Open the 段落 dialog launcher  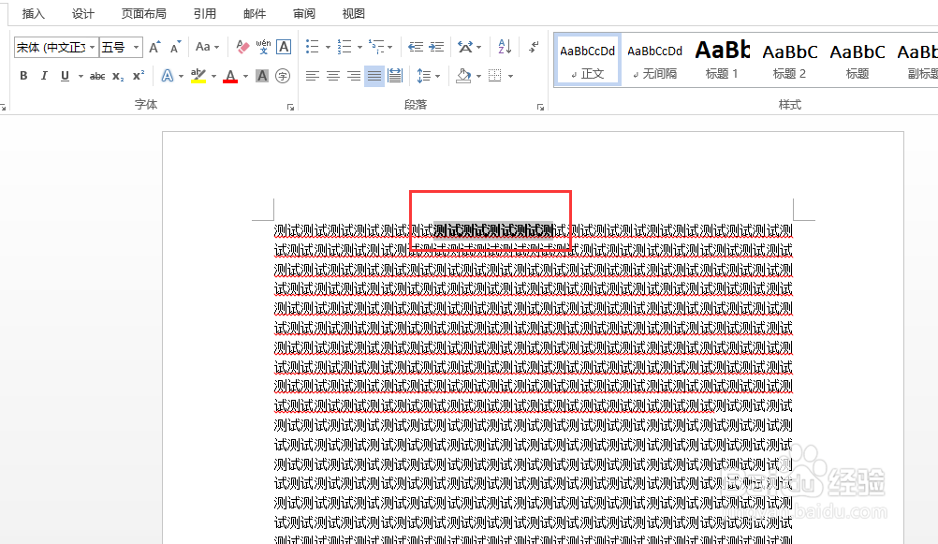[540, 107]
